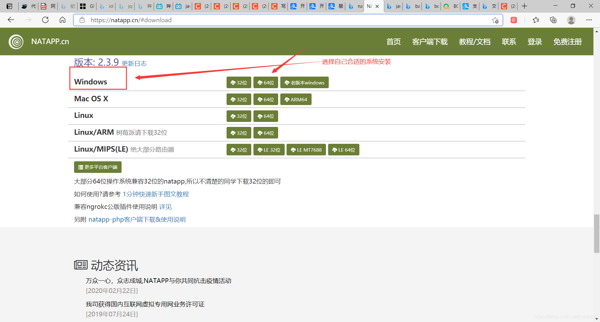Download the Linux/ARM 64位 client
The image size is (600, 322).
coord(266,133)
